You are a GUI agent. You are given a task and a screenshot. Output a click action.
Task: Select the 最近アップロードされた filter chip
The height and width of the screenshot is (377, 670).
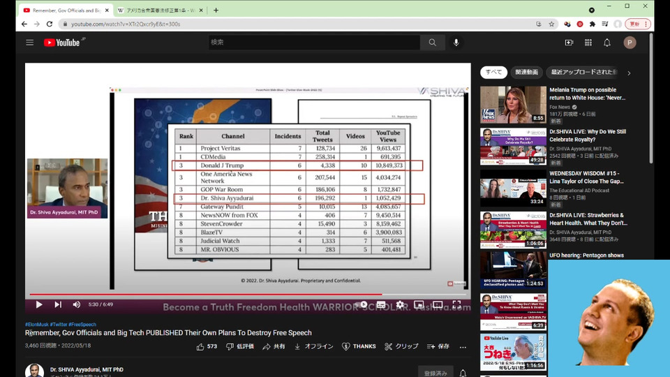click(x=583, y=72)
